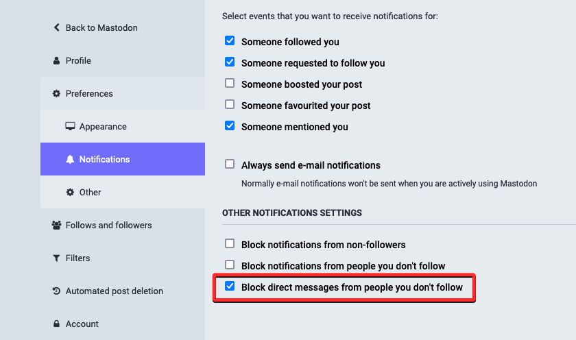
Task: Click the Follows and followers people icon
Action: tap(56, 226)
